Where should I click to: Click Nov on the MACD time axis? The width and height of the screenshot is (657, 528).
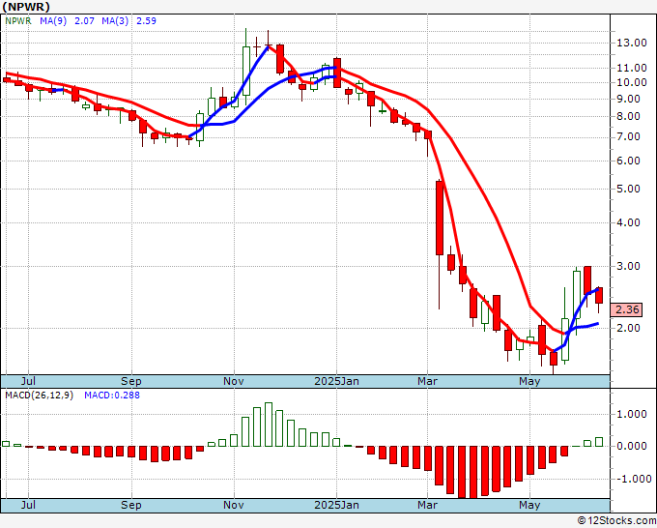pos(234,505)
